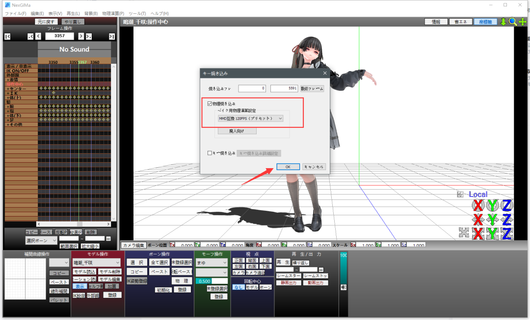Open the 選択ボーン dropdown
Image resolution: width=530 pixels, height=320 pixels.
coord(41,240)
